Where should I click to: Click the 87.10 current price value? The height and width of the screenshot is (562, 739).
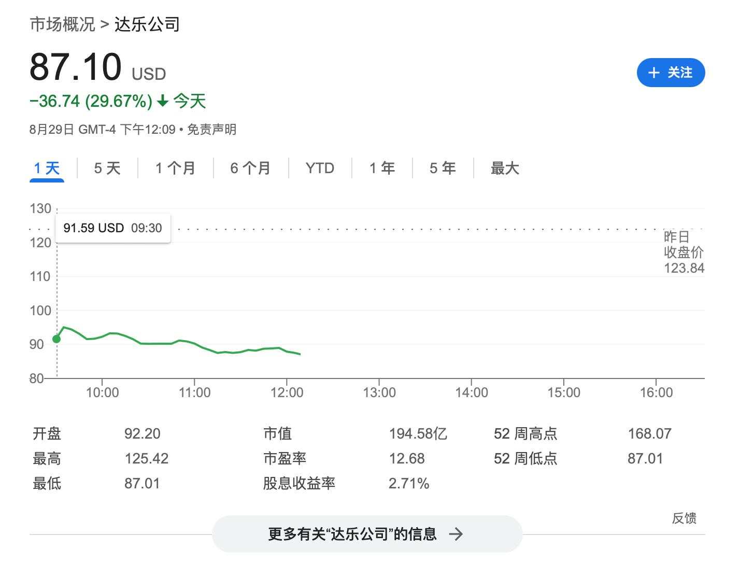[x=76, y=67]
